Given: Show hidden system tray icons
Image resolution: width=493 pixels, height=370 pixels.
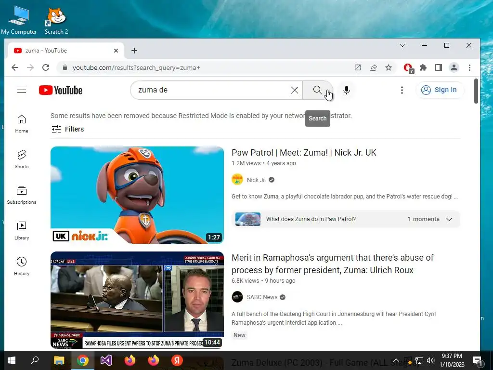Looking at the screenshot, I should pyautogui.click(x=396, y=360).
